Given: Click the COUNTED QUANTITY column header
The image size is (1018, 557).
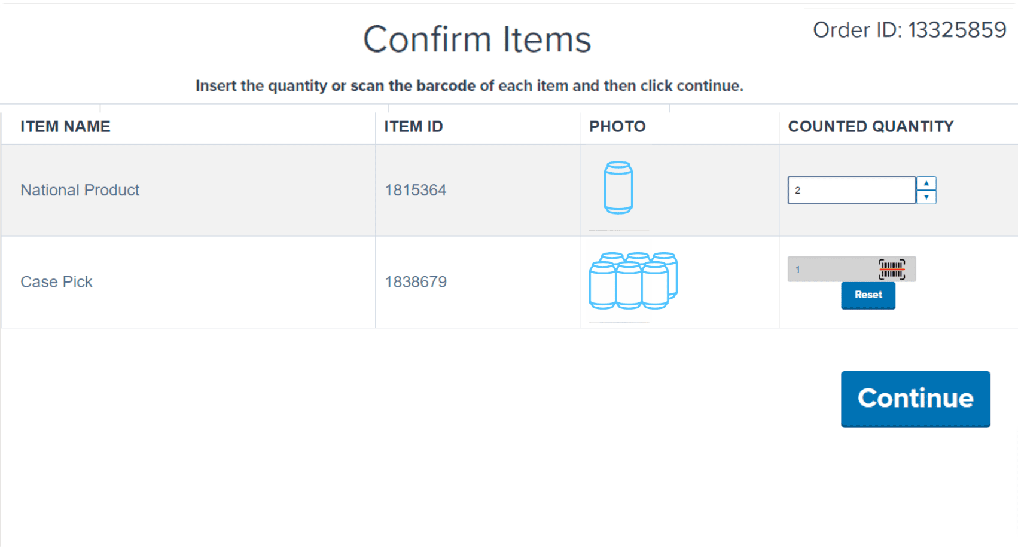Looking at the screenshot, I should tap(870, 127).
